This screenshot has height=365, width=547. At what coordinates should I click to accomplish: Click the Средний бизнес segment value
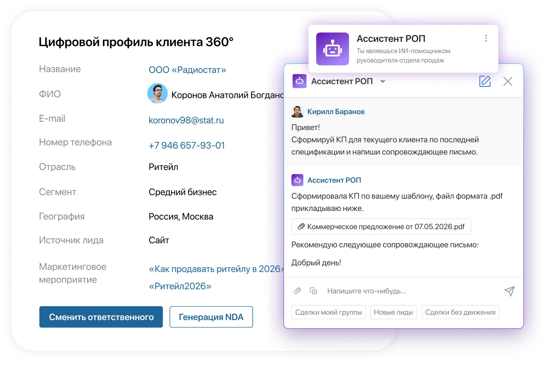click(x=183, y=192)
